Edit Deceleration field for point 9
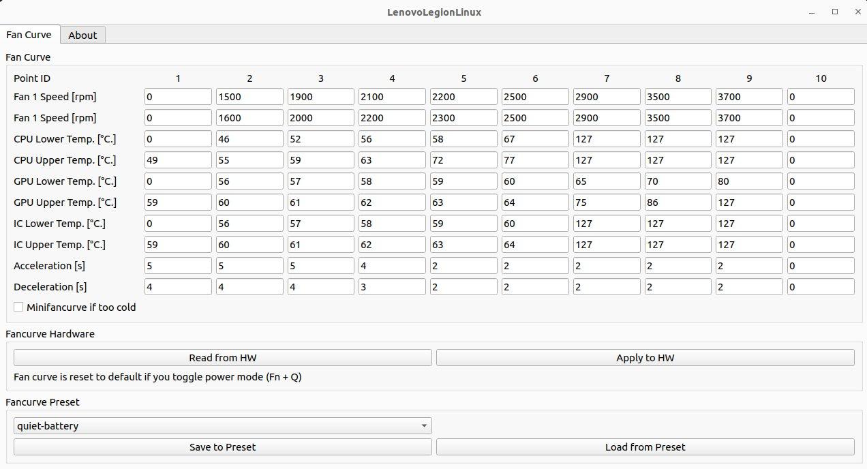The width and height of the screenshot is (867, 469). coord(750,287)
